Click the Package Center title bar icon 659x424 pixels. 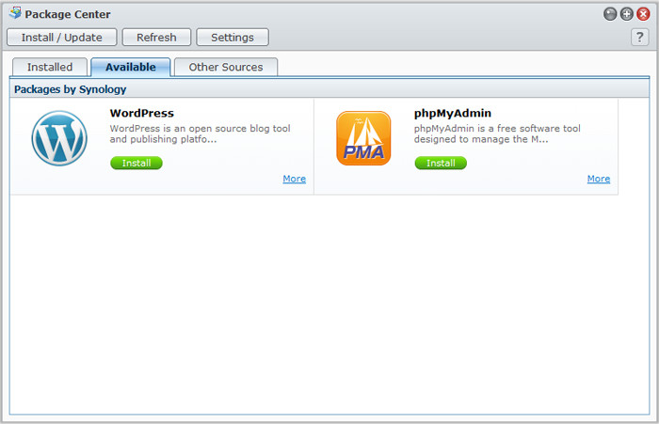pyautogui.click(x=15, y=13)
